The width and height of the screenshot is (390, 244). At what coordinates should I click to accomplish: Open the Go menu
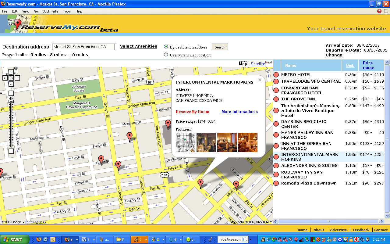coord(36,11)
